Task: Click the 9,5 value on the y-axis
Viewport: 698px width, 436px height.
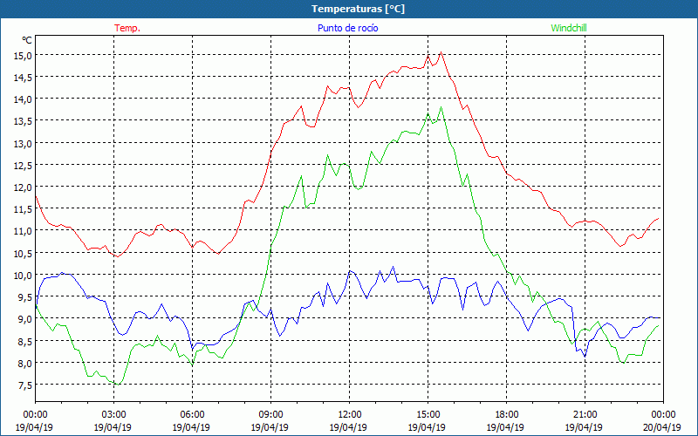Action: coord(25,297)
